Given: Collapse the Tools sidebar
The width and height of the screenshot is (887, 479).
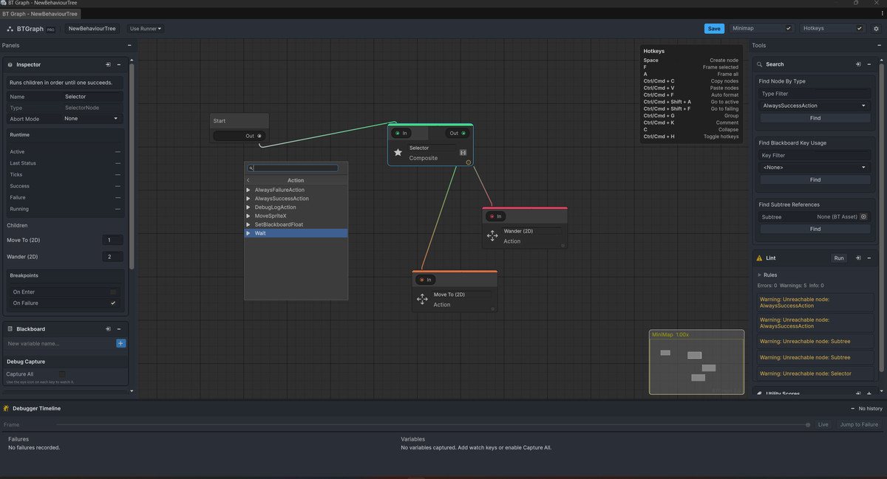Looking at the screenshot, I should point(880,45).
